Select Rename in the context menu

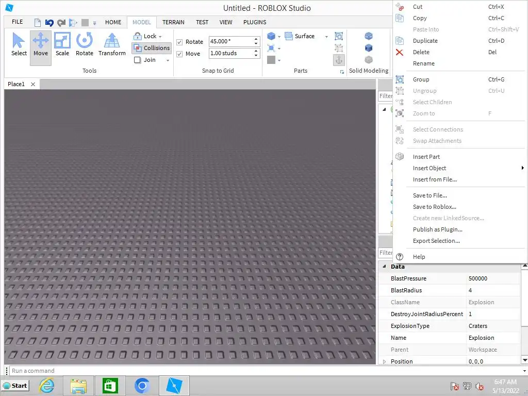coord(460,63)
